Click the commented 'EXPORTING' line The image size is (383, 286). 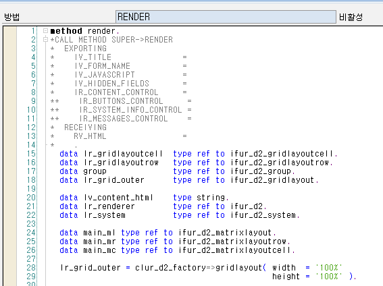tap(78, 49)
